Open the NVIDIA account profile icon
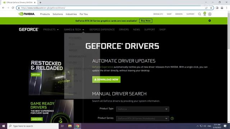The width and height of the screenshot is (230, 129). 210,14
